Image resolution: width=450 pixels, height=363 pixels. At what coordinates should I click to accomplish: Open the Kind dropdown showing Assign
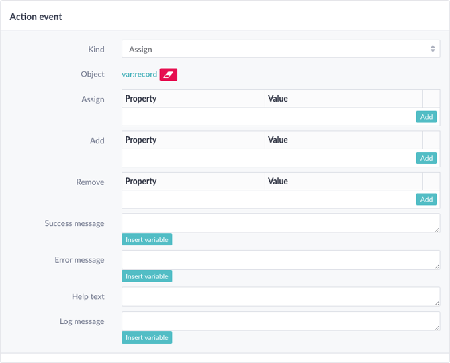(x=280, y=49)
